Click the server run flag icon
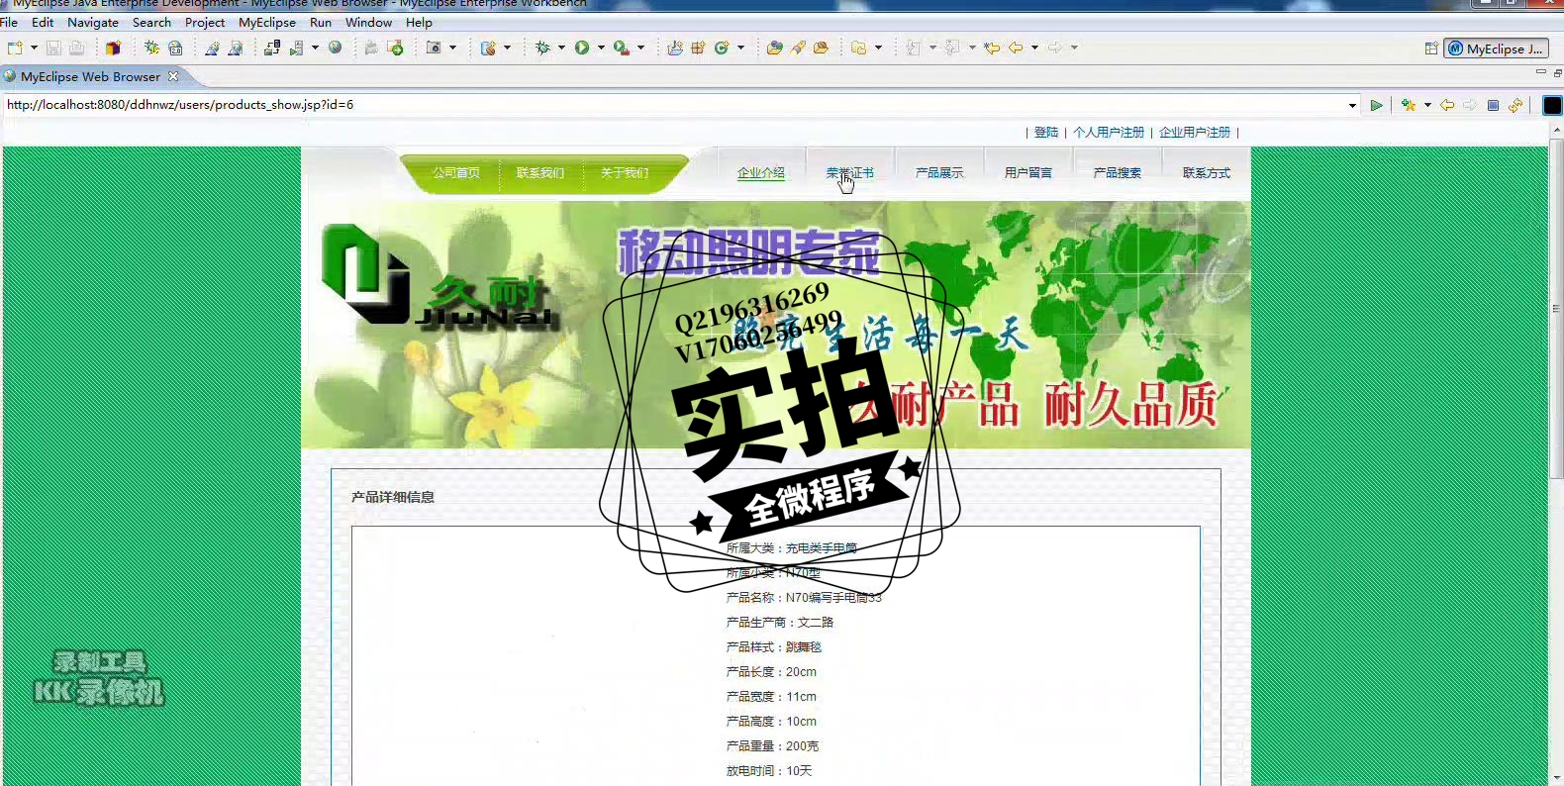Viewport: 1564px width, 786px height. pyautogui.click(x=297, y=48)
